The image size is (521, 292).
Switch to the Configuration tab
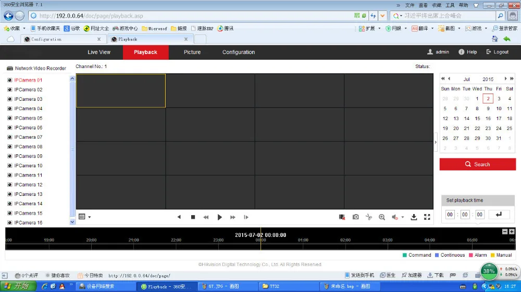pyautogui.click(x=239, y=52)
